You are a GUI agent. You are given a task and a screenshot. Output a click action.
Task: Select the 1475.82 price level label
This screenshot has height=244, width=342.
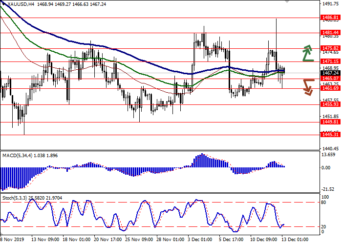tap(330, 48)
